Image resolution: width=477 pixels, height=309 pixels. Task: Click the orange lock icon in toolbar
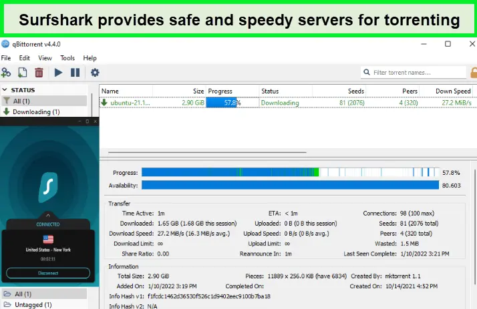pos(474,73)
